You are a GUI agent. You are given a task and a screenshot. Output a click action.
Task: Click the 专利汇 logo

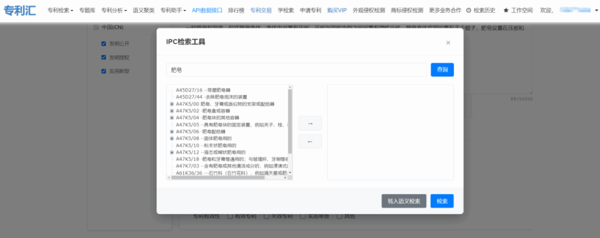(20, 10)
